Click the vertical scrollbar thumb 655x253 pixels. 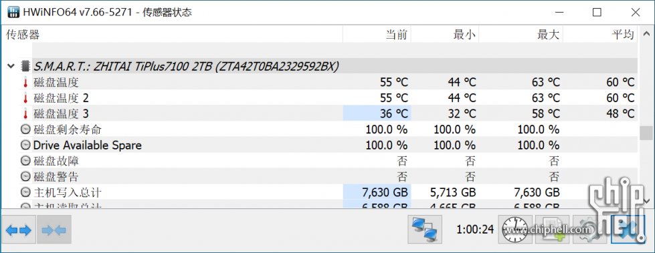tap(646, 133)
